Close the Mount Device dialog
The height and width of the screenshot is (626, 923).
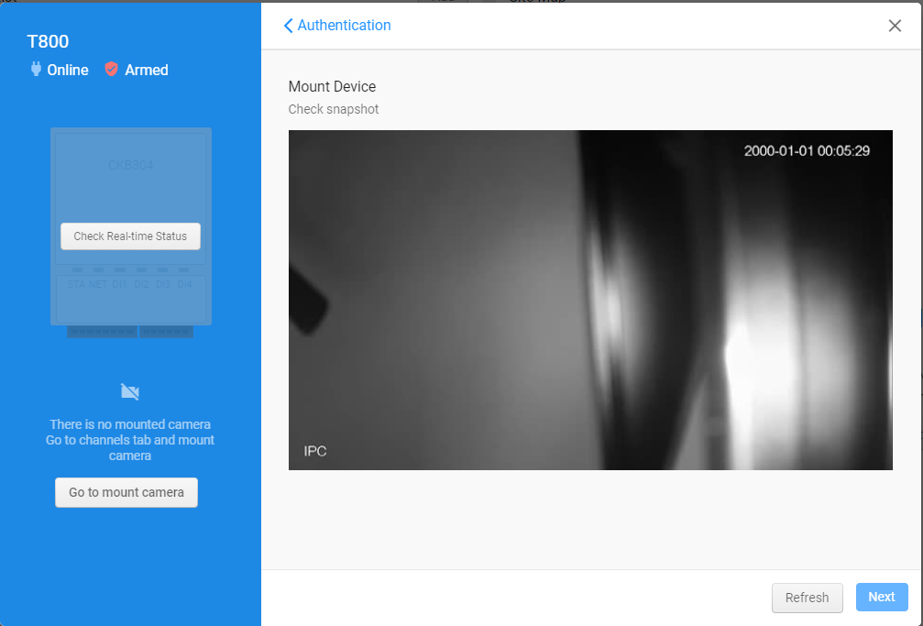(895, 26)
